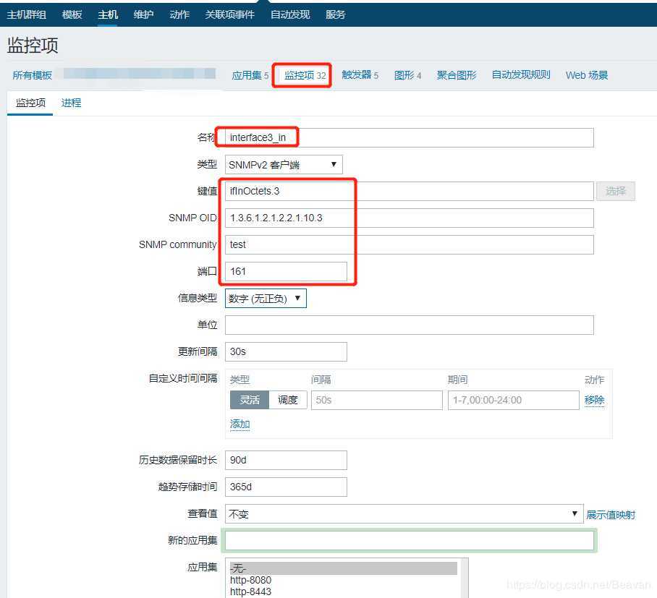This screenshot has height=598, width=657.
Task: Open the 聚合图形 link
Action: coord(457,75)
